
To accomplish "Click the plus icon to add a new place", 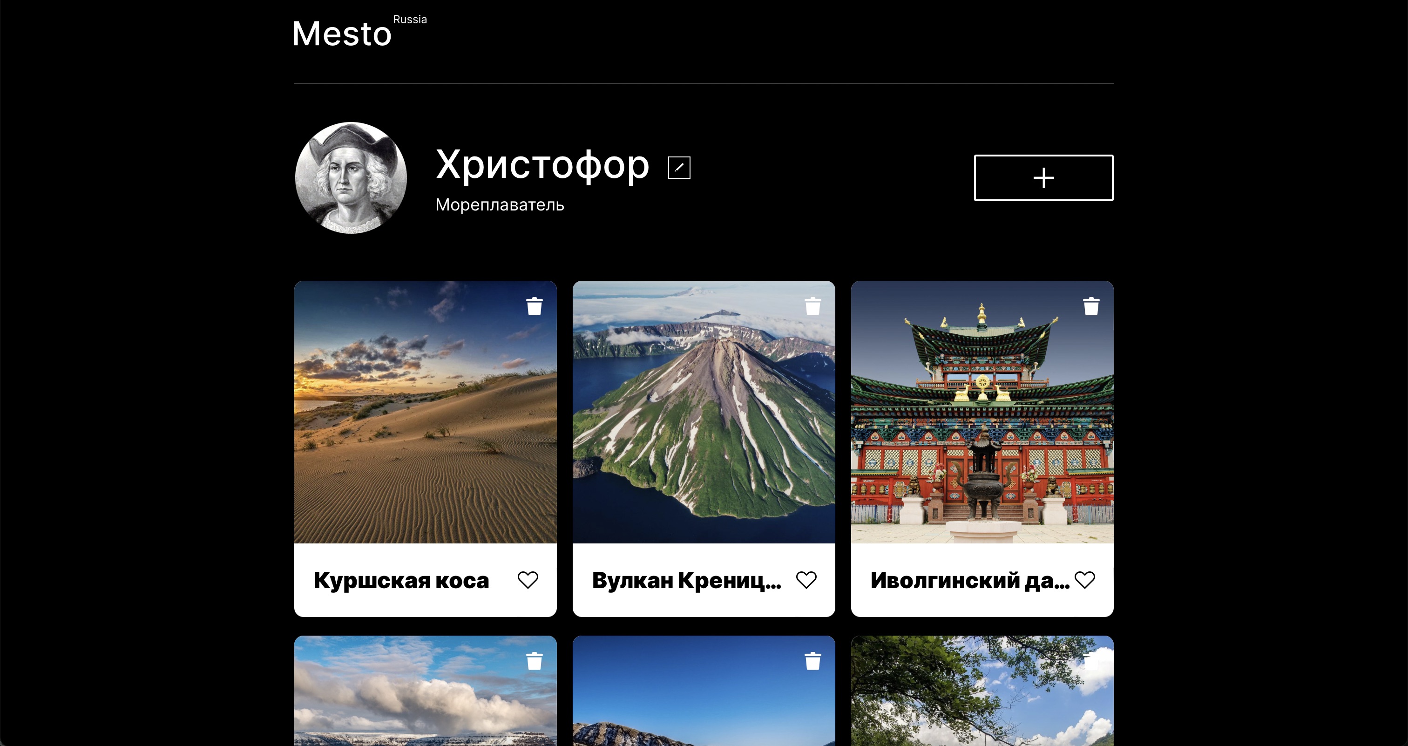I will click(x=1043, y=177).
